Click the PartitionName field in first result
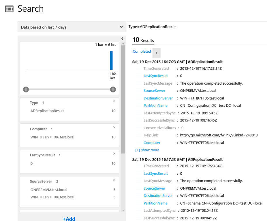This screenshot has height=221, width=267. [x=155, y=106]
